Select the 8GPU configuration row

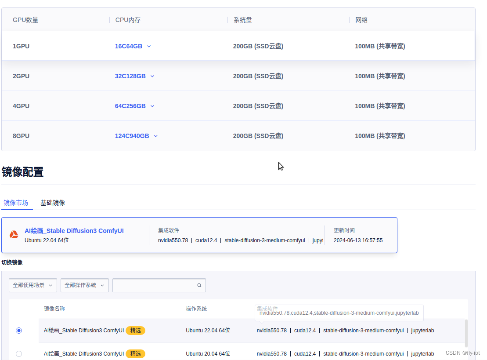click(238, 136)
